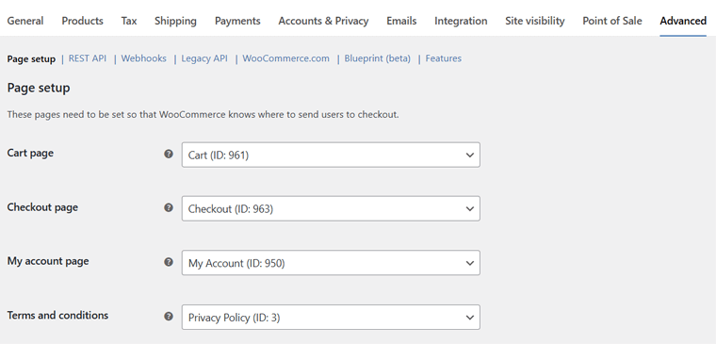Switch to the Products tab
Screen dimensions: 716x344
tap(83, 21)
